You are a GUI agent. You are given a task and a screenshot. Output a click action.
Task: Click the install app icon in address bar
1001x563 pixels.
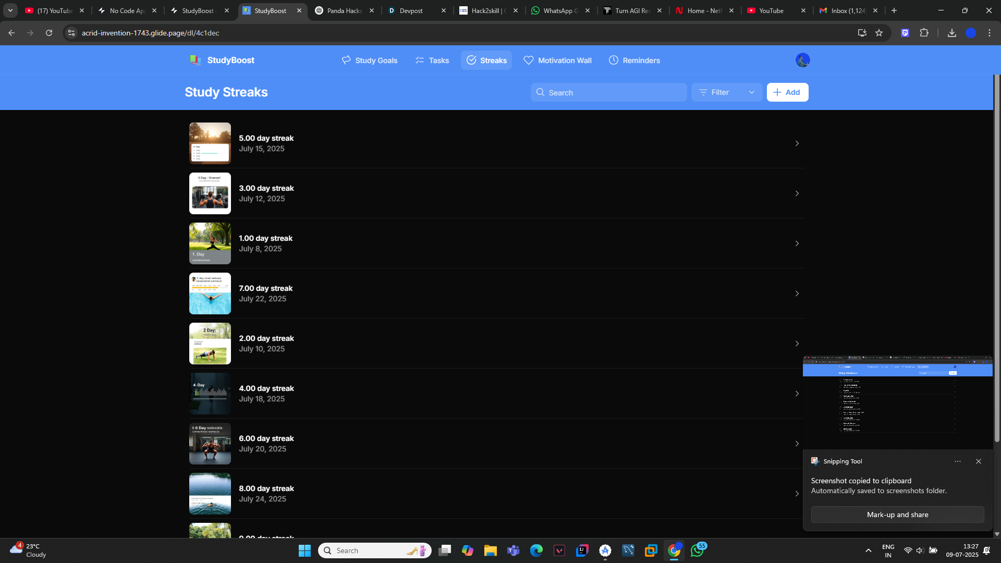point(862,33)
